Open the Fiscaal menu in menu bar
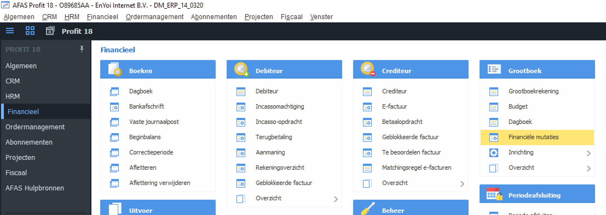This screenshot has width=606, height=215. coord(292,17)
